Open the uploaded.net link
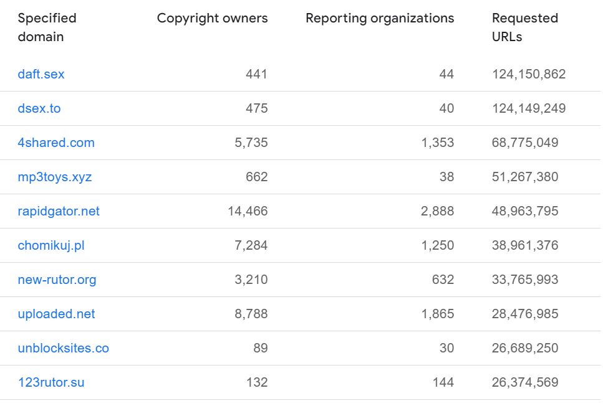Image resolution: width=603 pixels, height=406 pixels. click(56, 314)
